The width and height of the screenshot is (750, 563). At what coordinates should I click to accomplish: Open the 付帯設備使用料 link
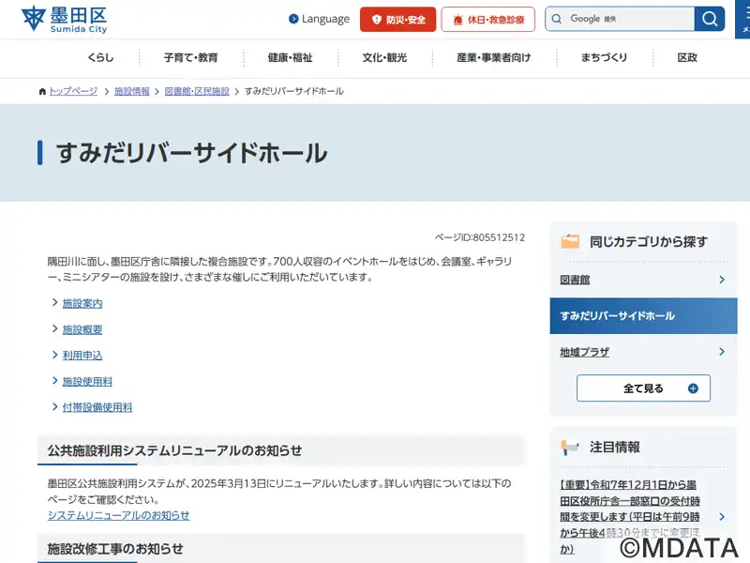click(97, 407)
